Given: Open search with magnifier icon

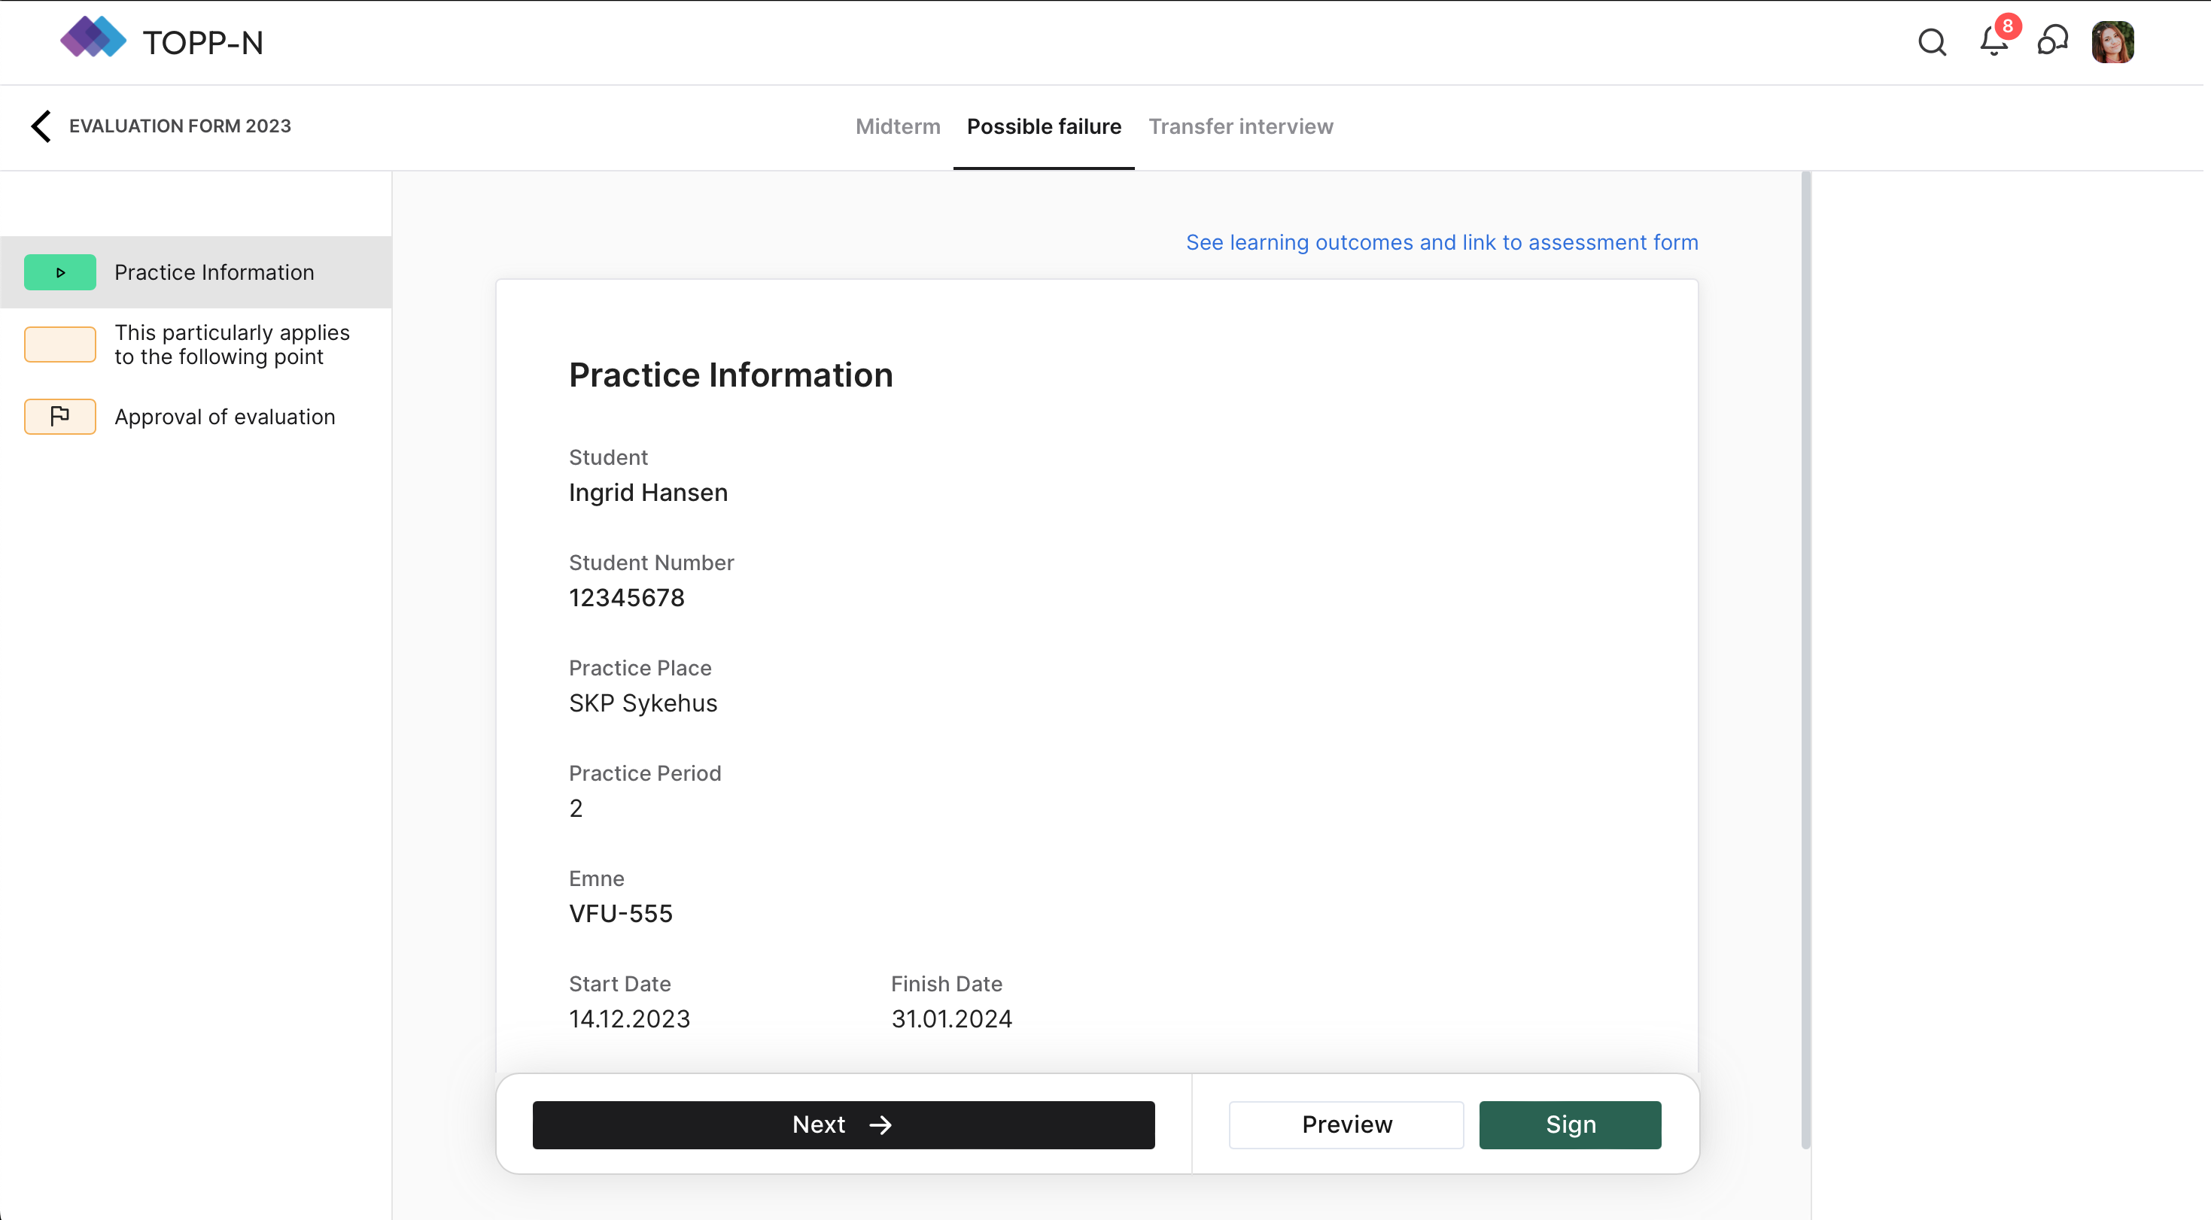Looking at the screenshot, I should tap(1931, 42).
